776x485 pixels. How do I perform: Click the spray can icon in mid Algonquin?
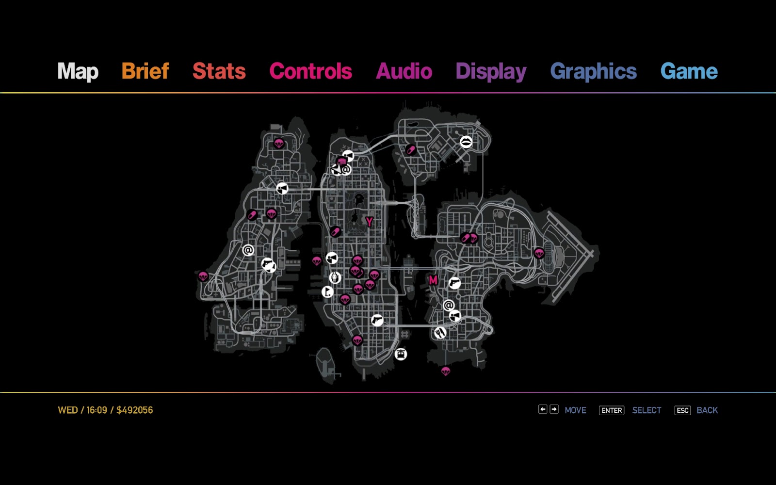pyautogui.click(x=332, y=258)
